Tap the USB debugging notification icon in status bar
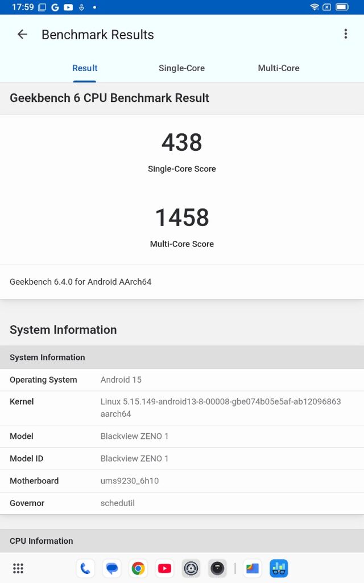The width and height of the screenshot is (364, 583). tap(82, 7)
